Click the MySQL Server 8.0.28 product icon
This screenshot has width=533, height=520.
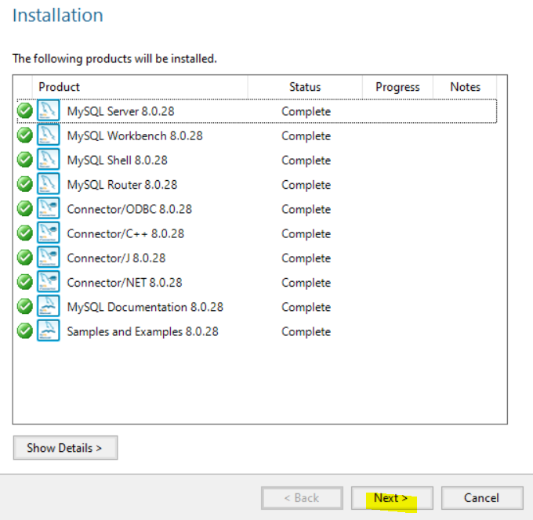49,110
